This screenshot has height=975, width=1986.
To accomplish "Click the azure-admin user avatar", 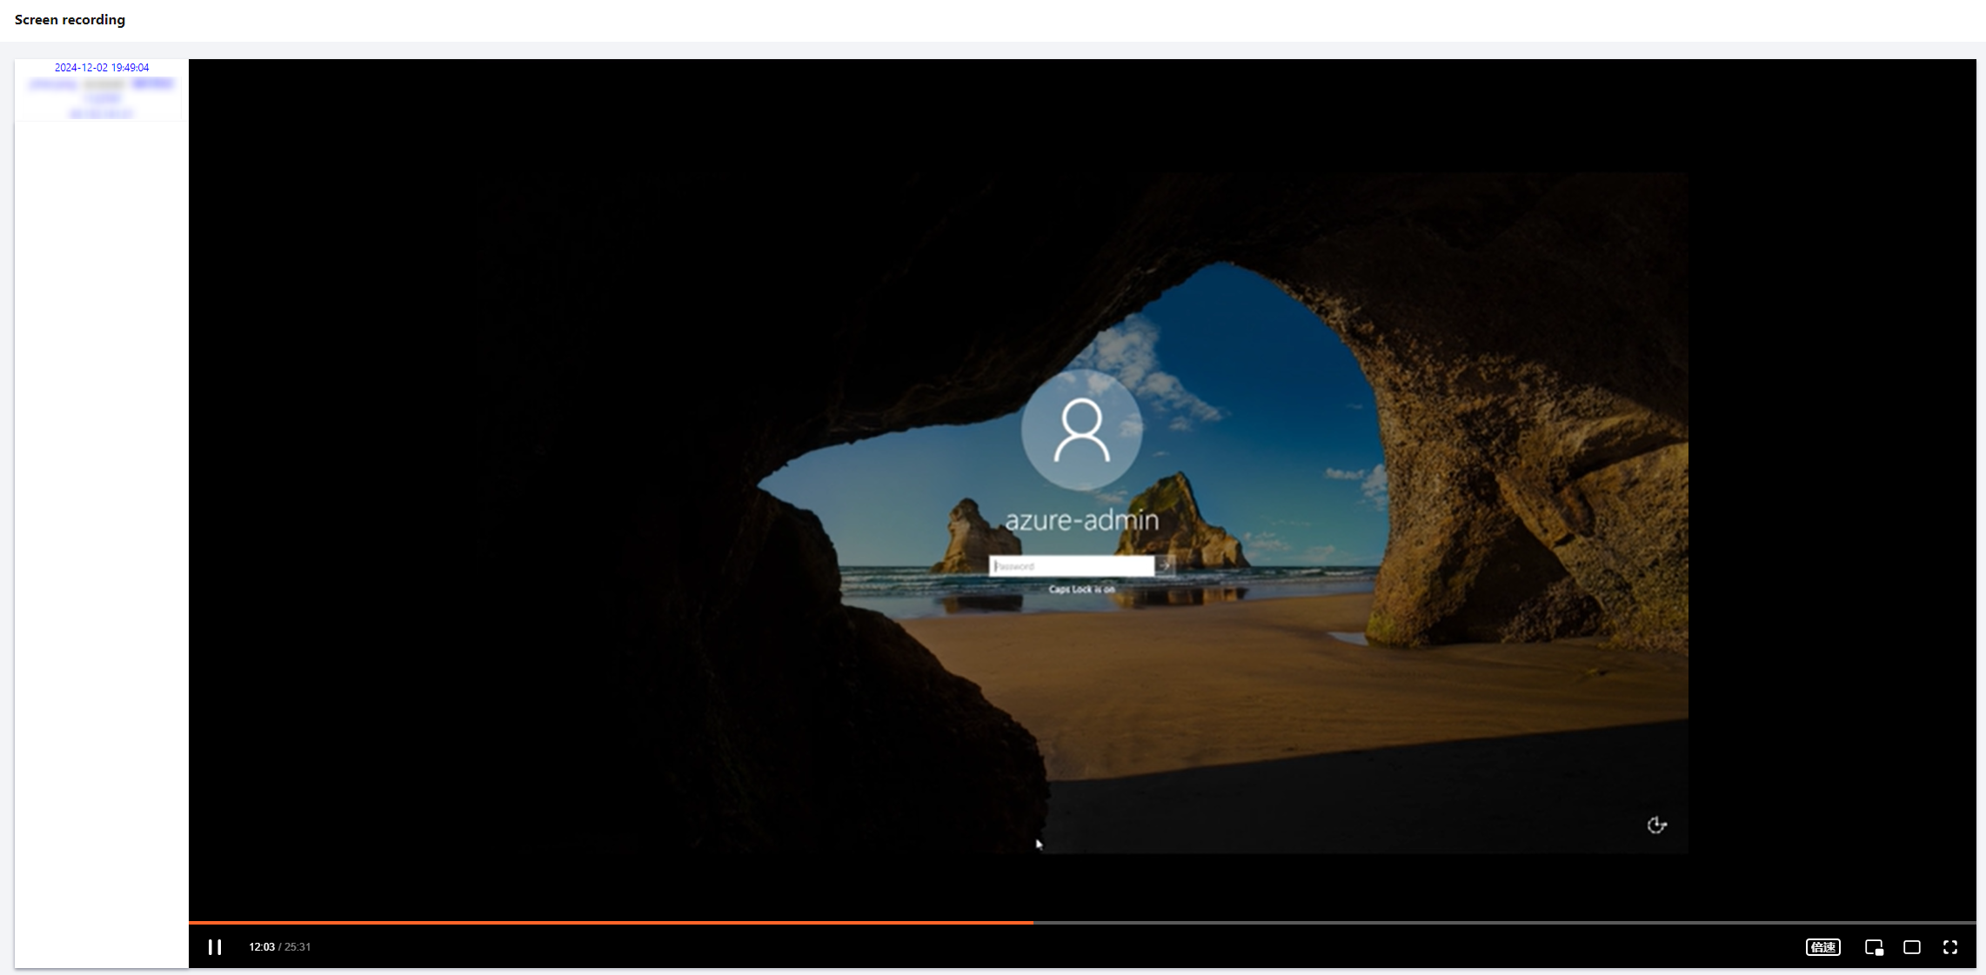I will click(x=1081, y=430).
